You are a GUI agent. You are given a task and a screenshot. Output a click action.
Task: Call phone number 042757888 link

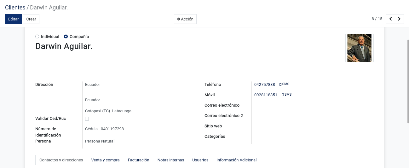tap(265, 85)
